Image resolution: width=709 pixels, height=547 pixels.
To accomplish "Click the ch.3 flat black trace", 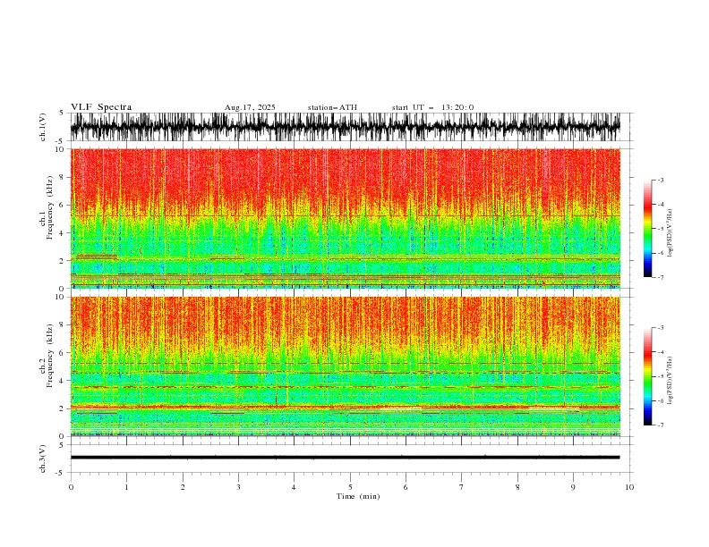I will [346, 458].
